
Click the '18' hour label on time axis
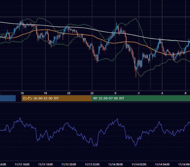coord(46,93)
